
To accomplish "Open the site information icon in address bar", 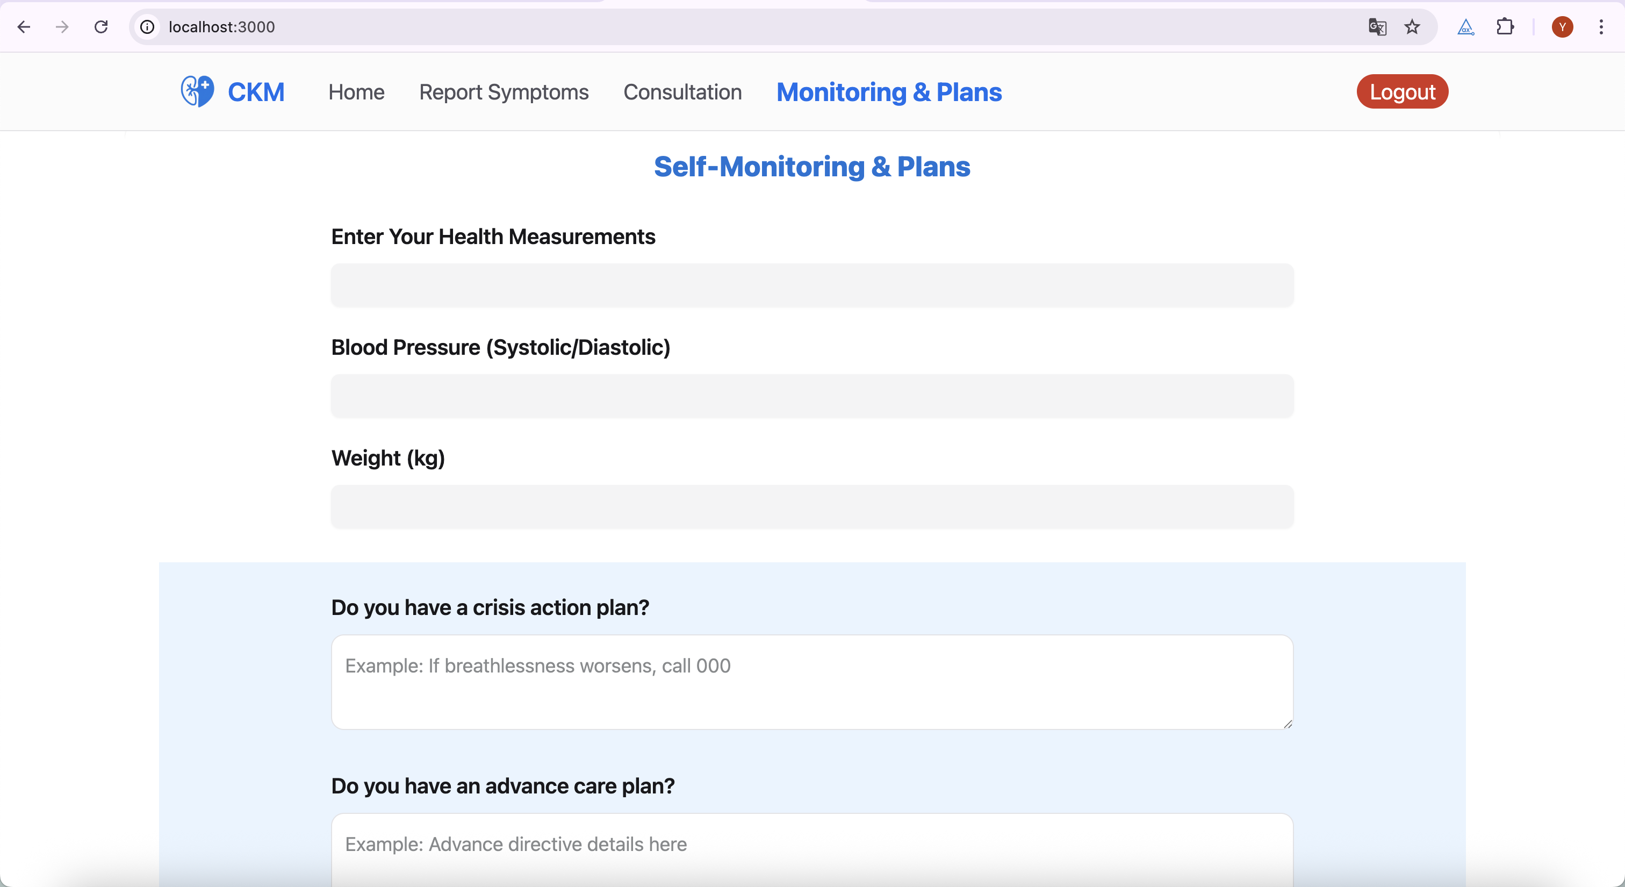I will (147, 26).
